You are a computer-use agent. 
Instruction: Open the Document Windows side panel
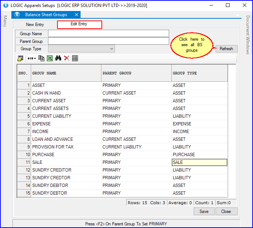tap(248, 35)
